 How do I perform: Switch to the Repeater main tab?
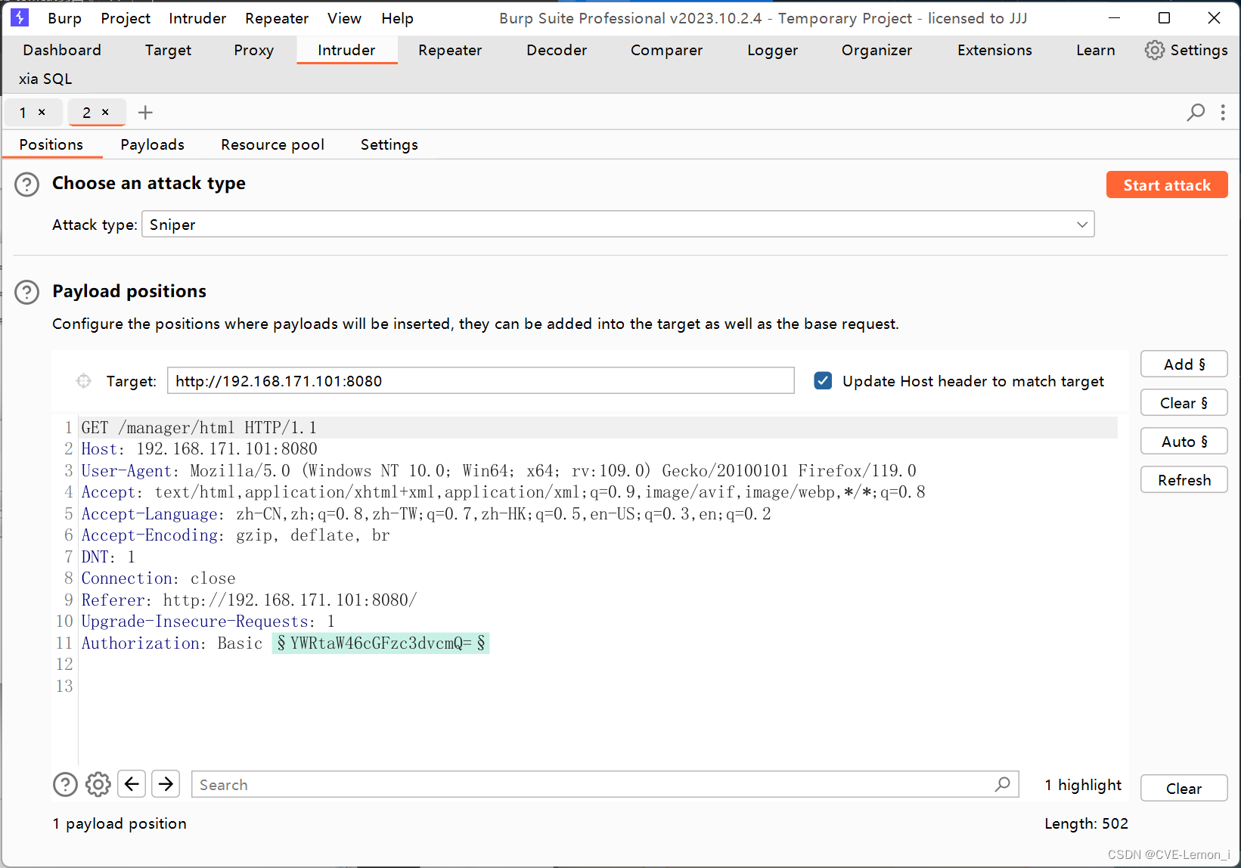(x=450, y=50)
